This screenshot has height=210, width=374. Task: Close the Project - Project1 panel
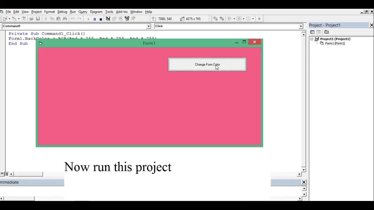click(x=371, y=25)
